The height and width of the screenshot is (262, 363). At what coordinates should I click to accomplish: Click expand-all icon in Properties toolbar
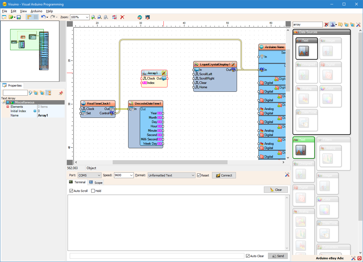(x=36, y=93)
